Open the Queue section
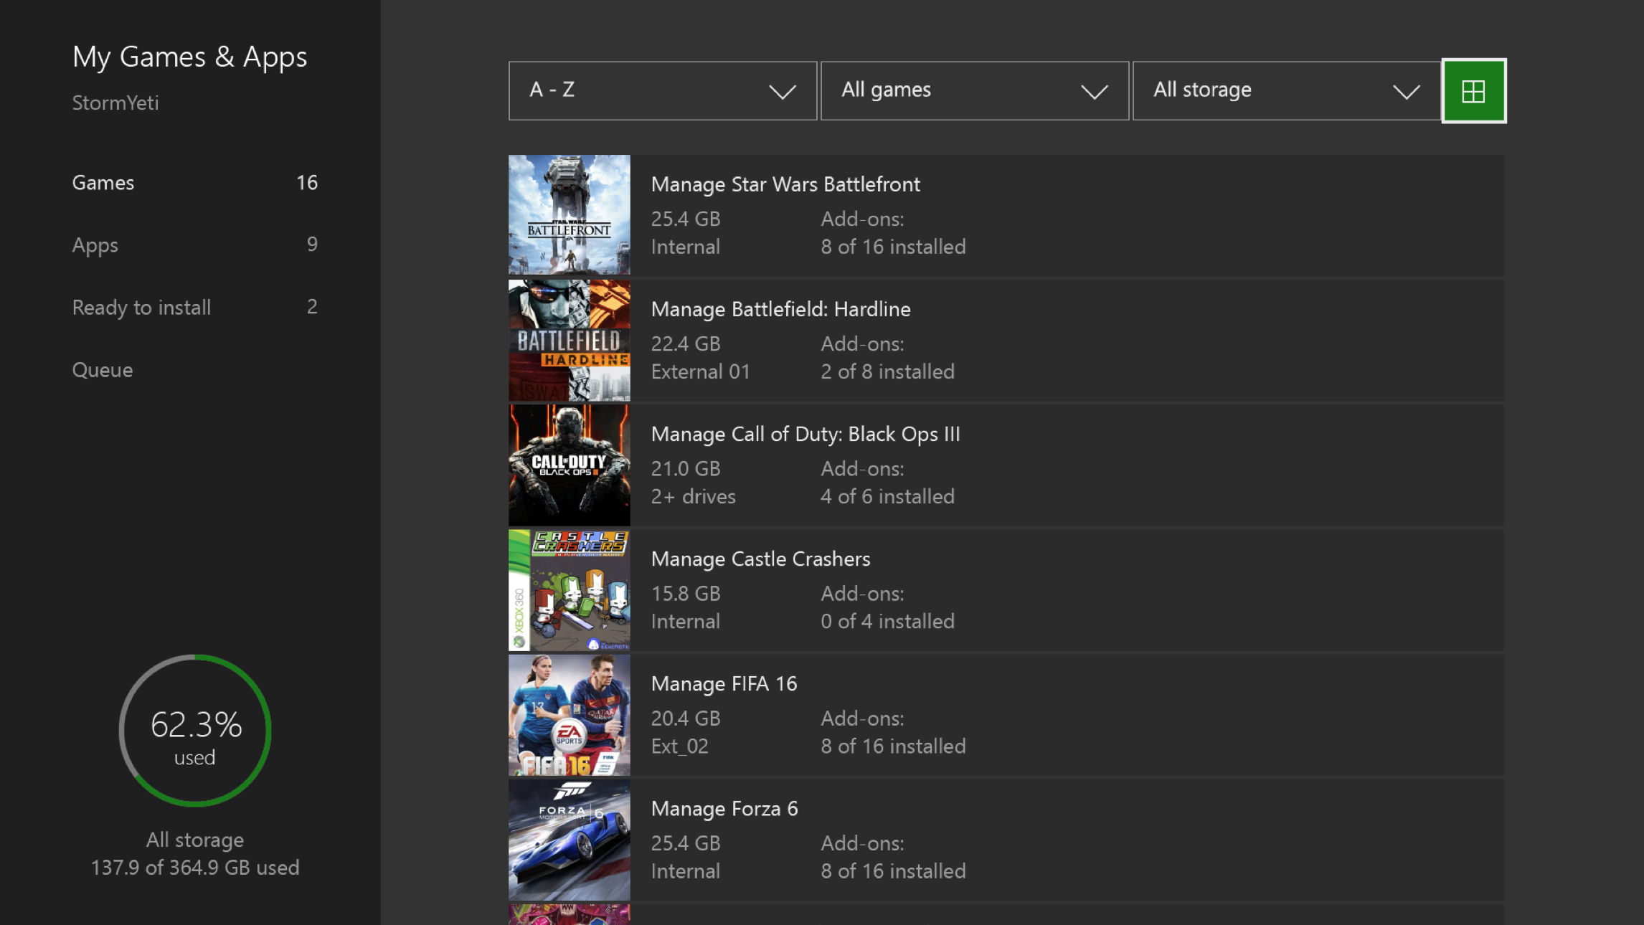This screenshot has height=925, width=1644. coord(103,369)
